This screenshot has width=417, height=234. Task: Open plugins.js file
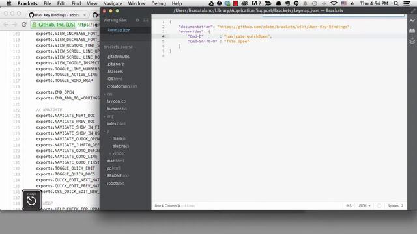tap(121, 146)
